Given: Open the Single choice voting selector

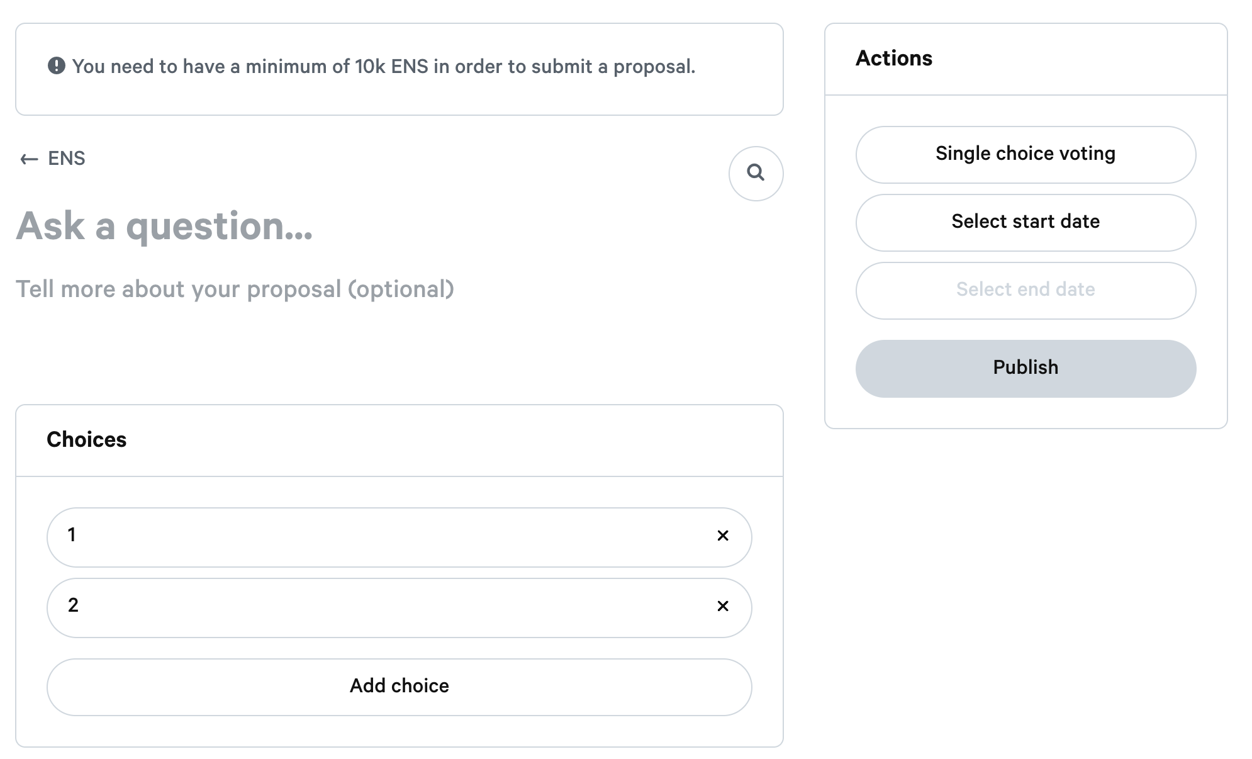Looking at the screenshot, I should click(1026, 154).
